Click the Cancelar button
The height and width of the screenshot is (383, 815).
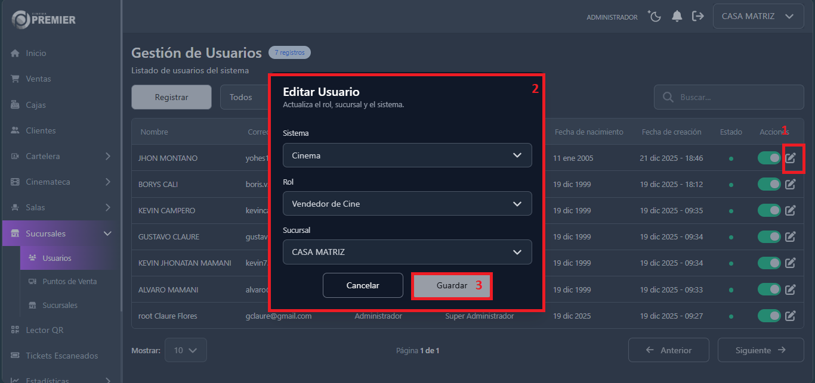click(x=363, y=285)
